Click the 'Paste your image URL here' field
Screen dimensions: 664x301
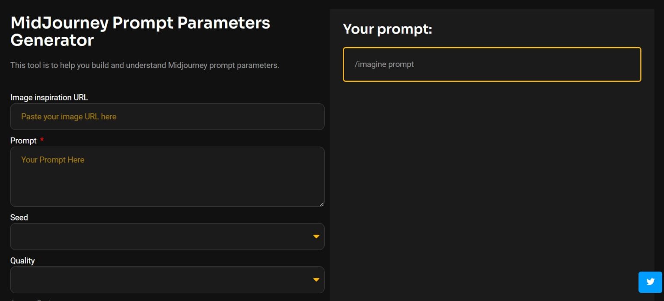[x=167, y=117]
